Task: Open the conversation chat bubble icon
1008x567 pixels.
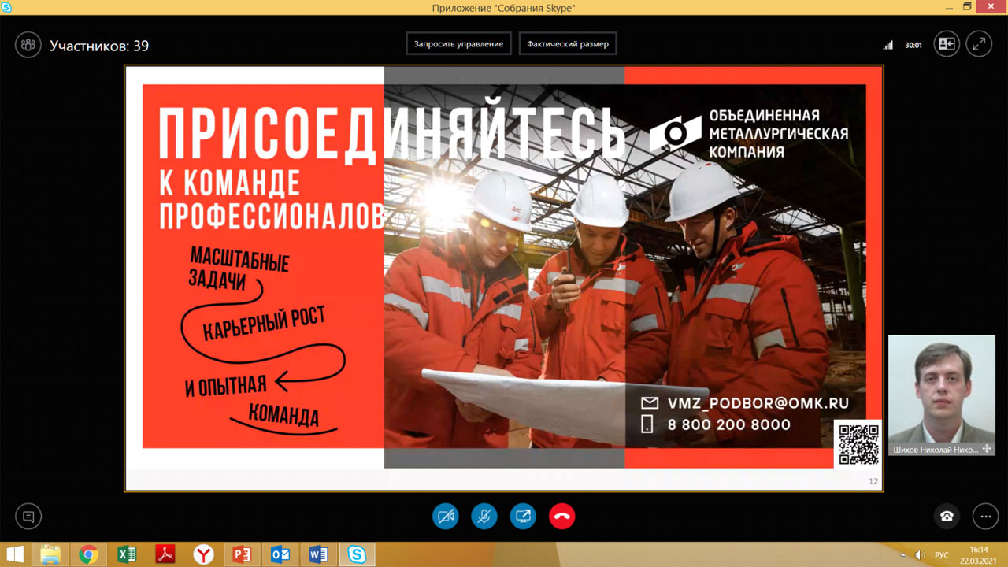Action: click(28, 517)
